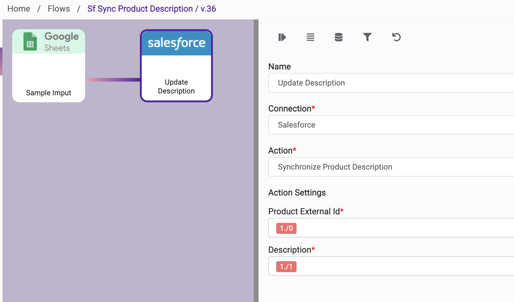Select the Google Sheets Sample Imput node

(x=49, y=66)
